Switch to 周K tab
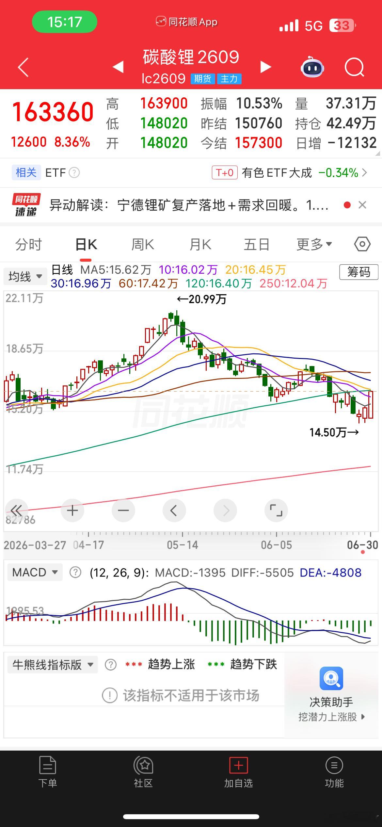Image resolution: width=382 pixels, height=827 pixels. click(x=143, y=244)
